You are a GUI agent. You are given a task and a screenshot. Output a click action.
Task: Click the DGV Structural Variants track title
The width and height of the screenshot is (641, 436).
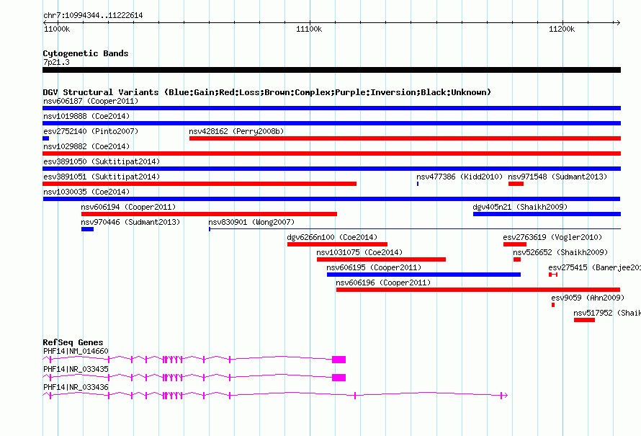tap(267, 92)
